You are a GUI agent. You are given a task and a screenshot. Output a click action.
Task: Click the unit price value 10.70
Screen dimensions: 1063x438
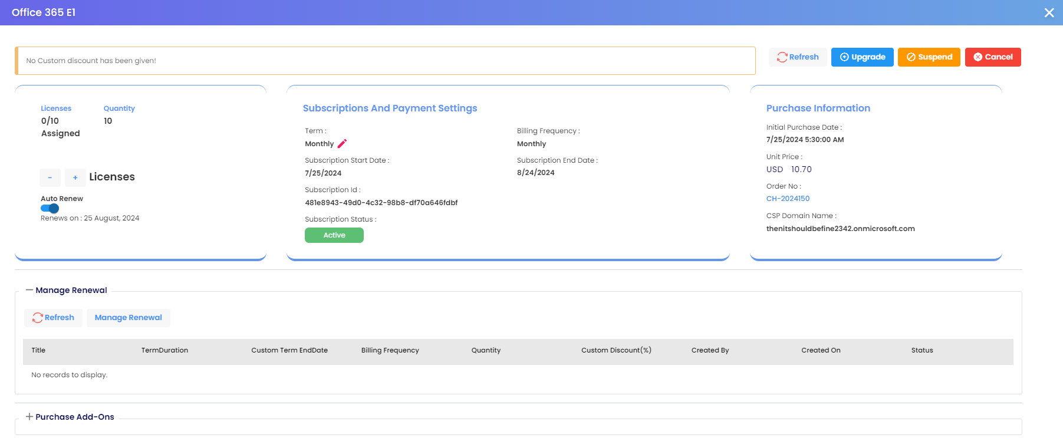[x=801, y=169]
